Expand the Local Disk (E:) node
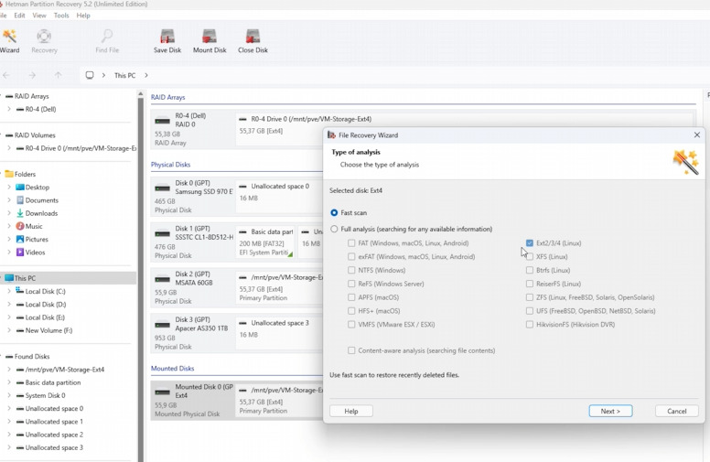The height and width of the screenshot is (462, 710). point(8,317)
